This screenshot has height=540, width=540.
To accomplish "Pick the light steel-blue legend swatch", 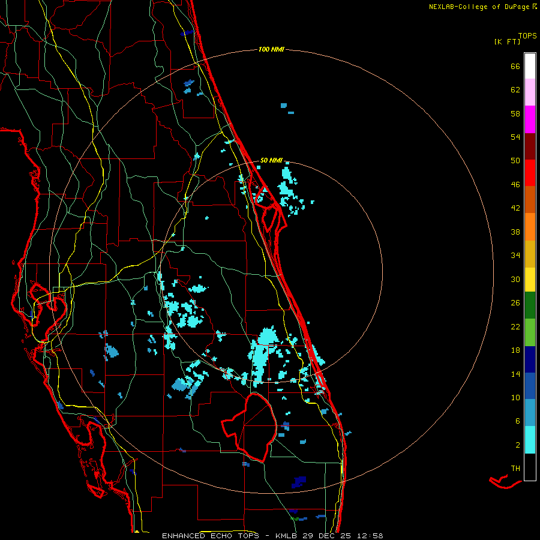I will pyautogui.click(x=530, y=413).
